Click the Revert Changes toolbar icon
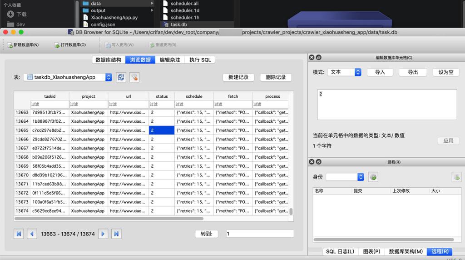The height and width of the screenshot is (260, 465). pos(152,45)
